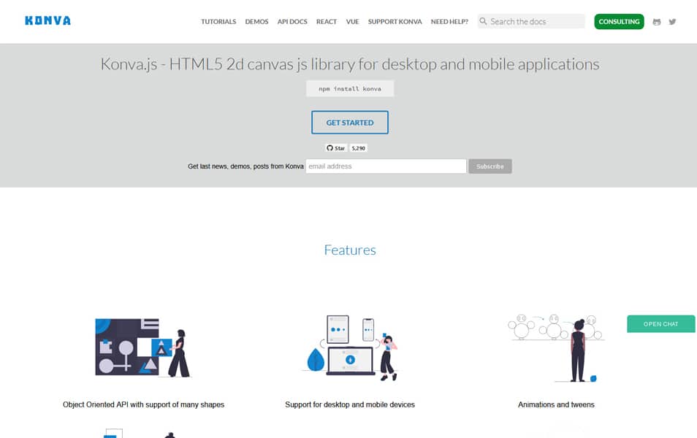This screenshot has height=438, width=697.
Task: Click the Get Started button
Action: [350, 123]
